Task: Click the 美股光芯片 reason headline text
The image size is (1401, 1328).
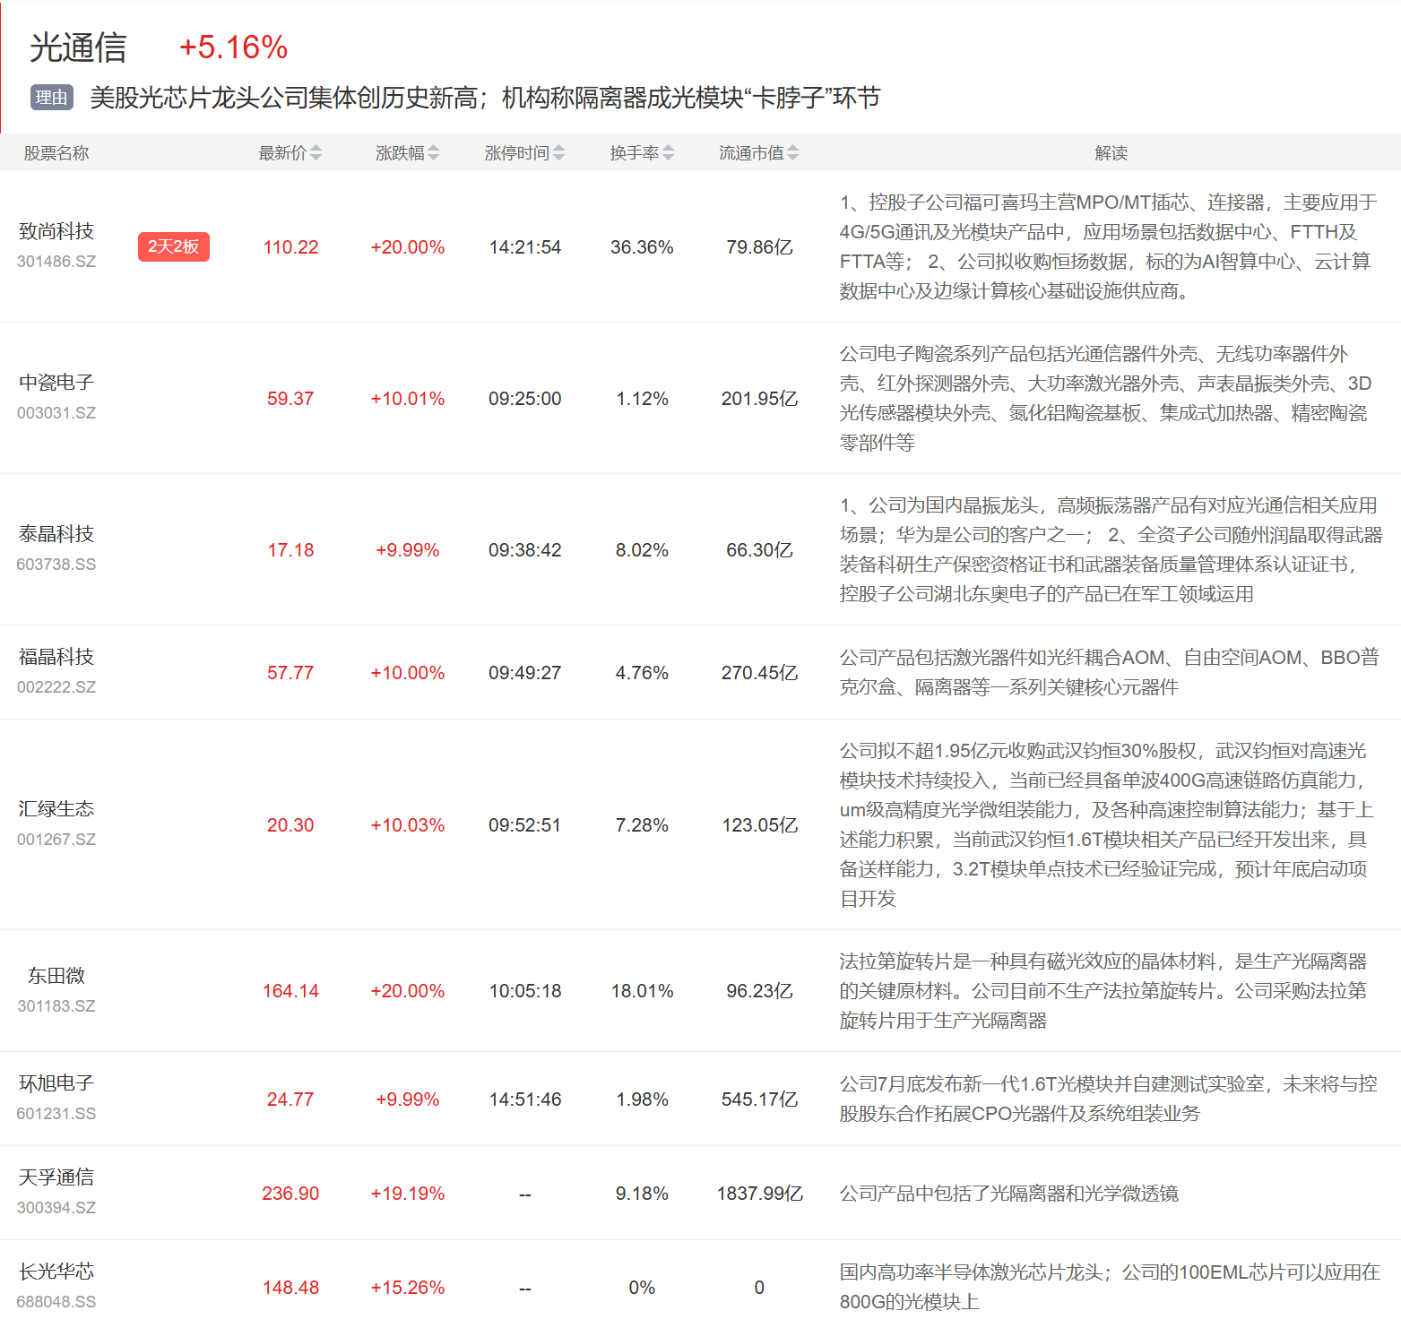Action: [485, 98]
